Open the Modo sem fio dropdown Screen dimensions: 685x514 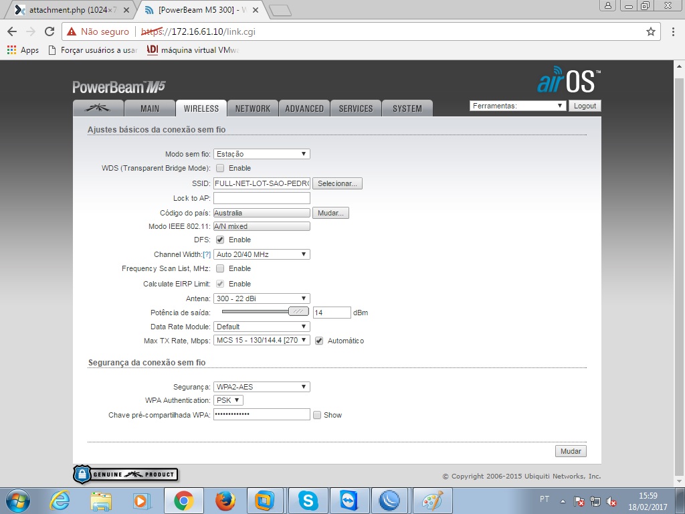click(262, 154)
